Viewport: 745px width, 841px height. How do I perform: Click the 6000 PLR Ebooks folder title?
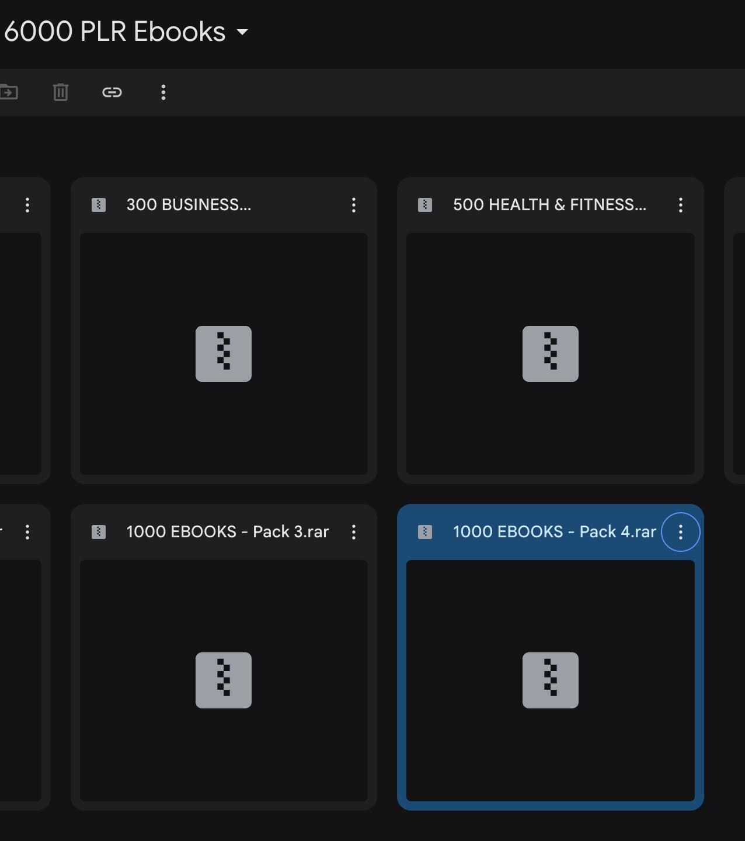point(114,32)
